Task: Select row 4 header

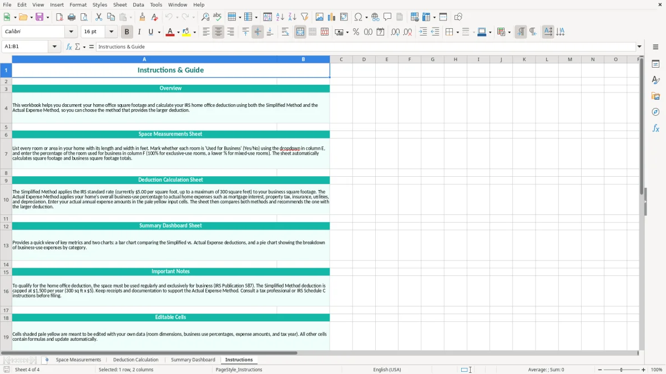Action: [x=6, y=107]
